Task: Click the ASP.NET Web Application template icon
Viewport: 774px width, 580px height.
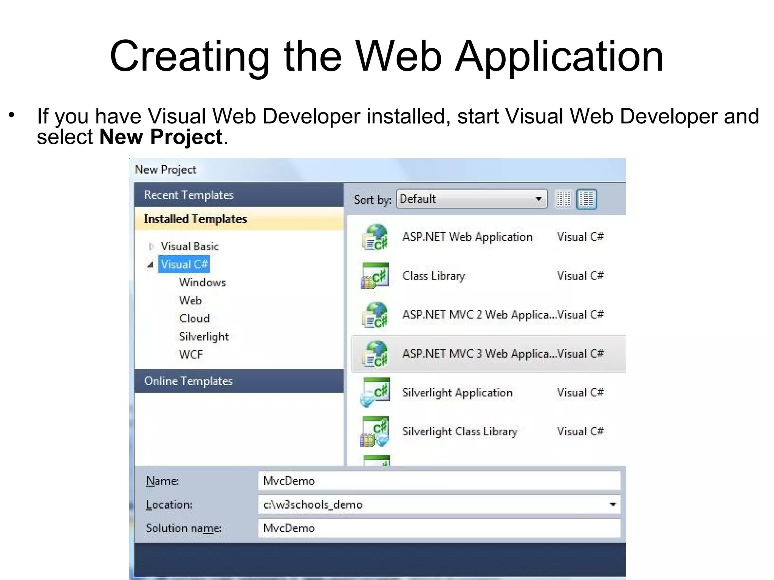Action: [x=375, y=237]
